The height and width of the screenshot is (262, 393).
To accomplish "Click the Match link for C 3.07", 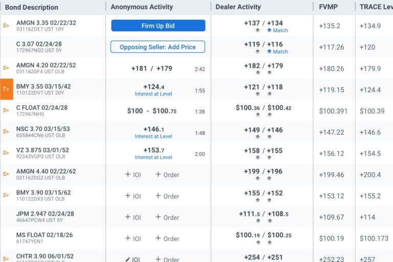I will point(277,52).
